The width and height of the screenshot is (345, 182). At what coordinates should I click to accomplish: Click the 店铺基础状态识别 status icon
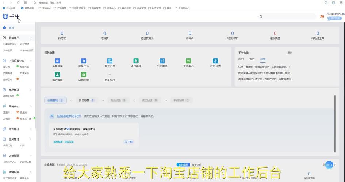52,116
